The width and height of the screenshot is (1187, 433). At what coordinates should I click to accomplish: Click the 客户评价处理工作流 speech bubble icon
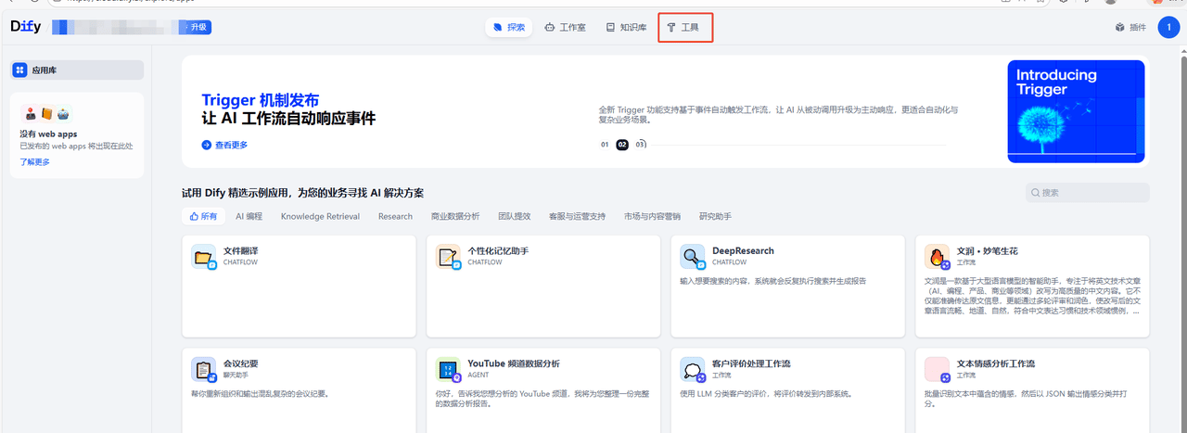pos(693,369)
